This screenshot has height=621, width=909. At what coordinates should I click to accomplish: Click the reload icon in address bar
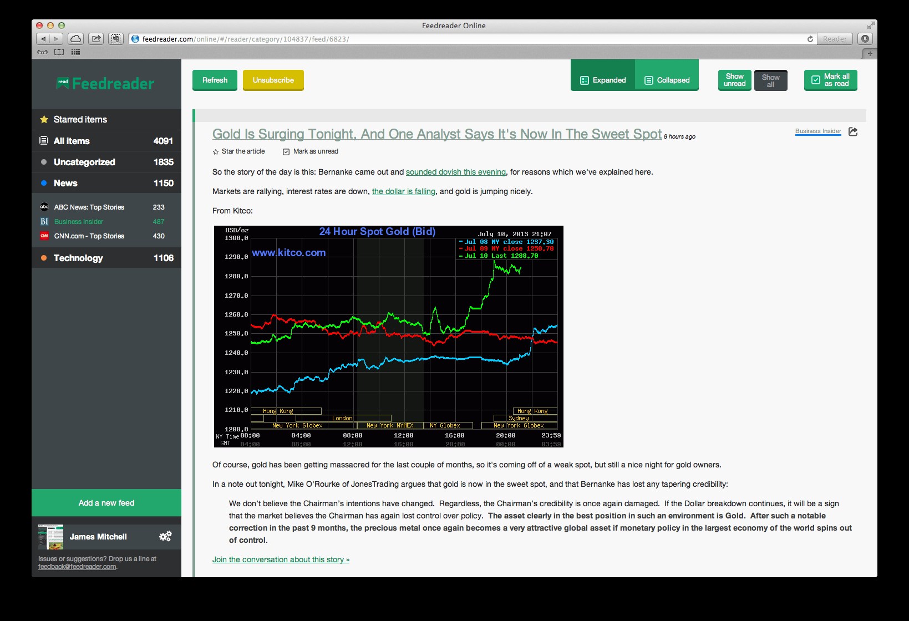tap(810, 39)
